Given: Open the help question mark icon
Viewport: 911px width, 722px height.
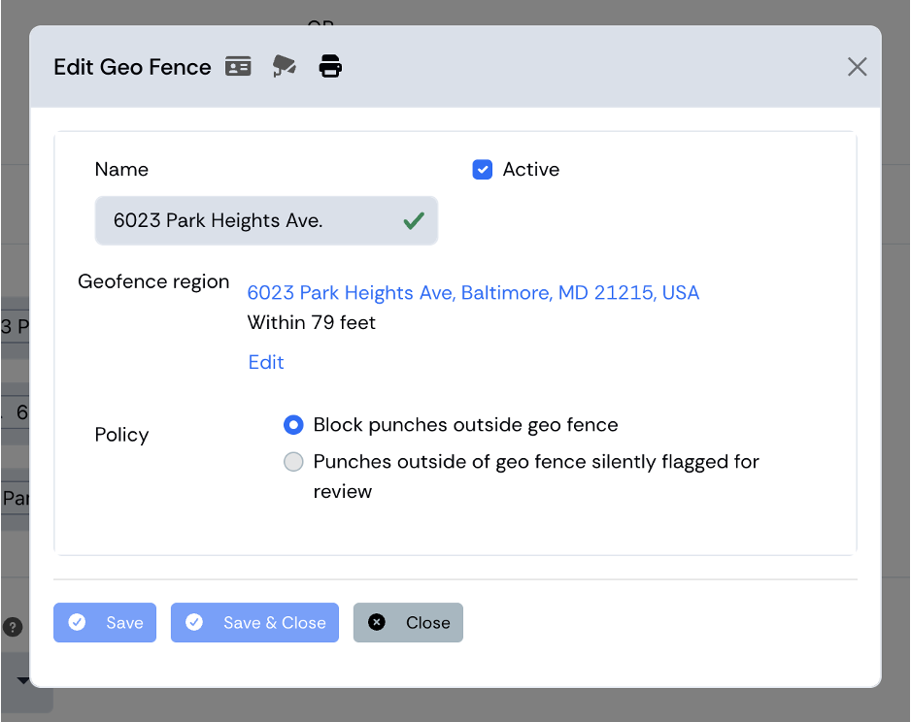Looking at the screenshot, I should [x=13, y=627].
